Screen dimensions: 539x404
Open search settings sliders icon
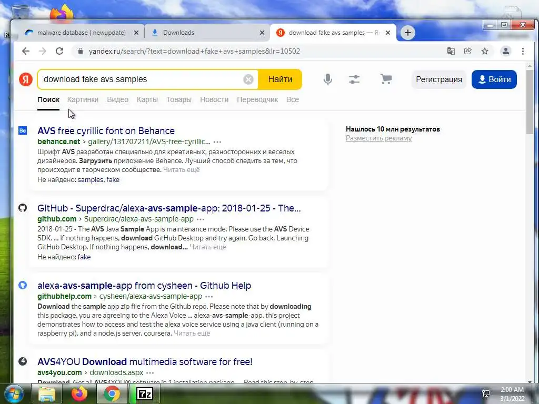[x=354, y=79]
